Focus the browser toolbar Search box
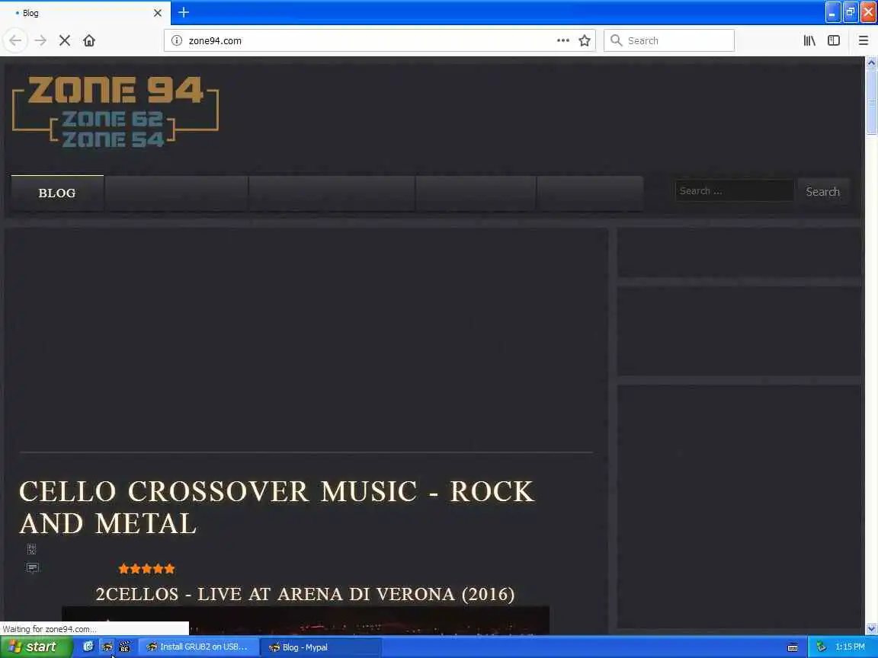878x658 pixels. coord(669,40)
